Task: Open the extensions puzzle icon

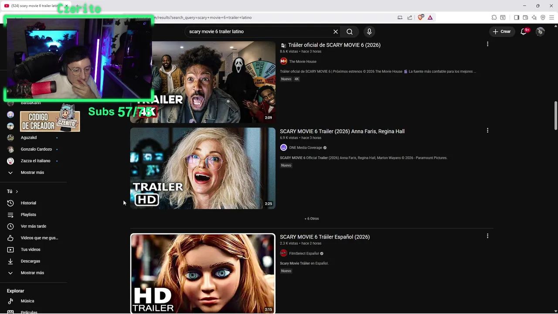Action: point(494,17)
